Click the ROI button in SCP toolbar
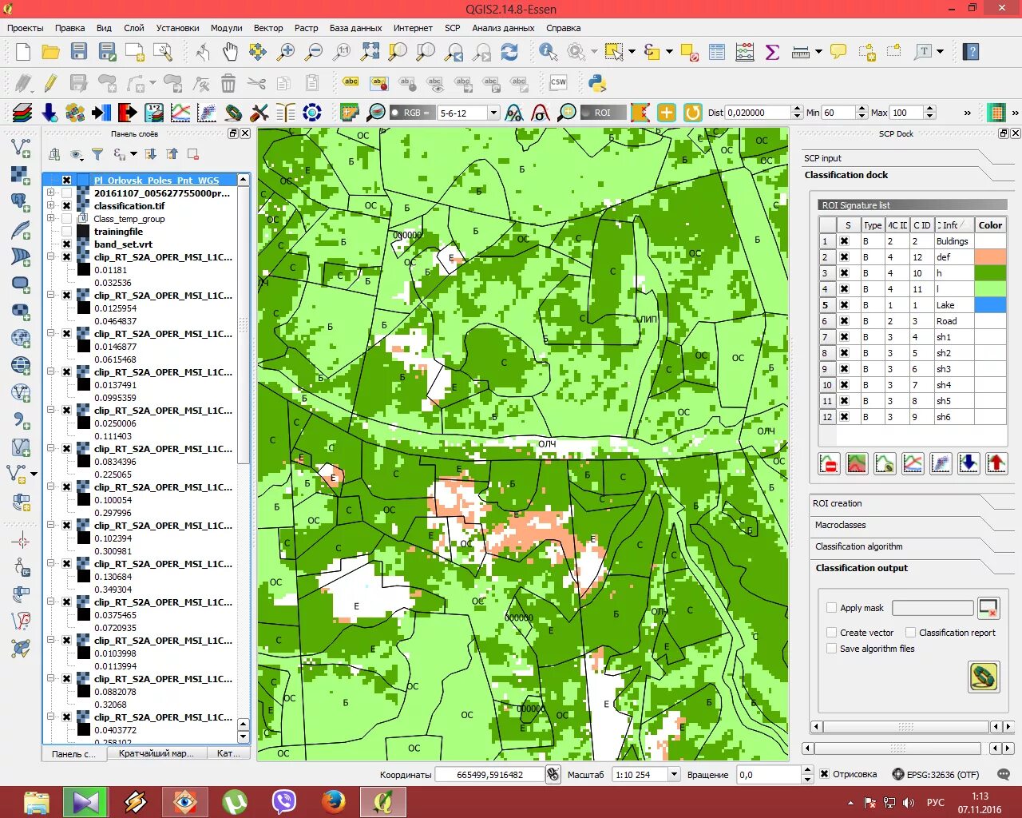 (x=602, y=113)
